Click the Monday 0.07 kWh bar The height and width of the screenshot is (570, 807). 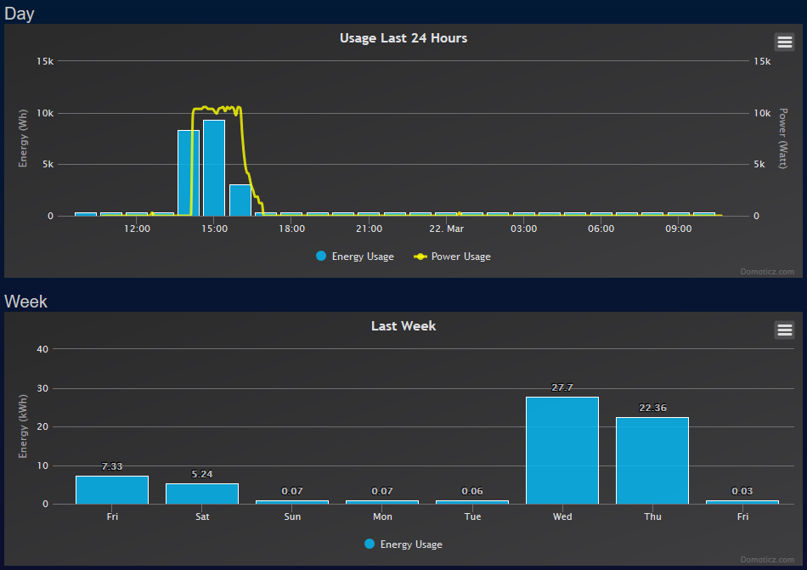tap(381, 502)
